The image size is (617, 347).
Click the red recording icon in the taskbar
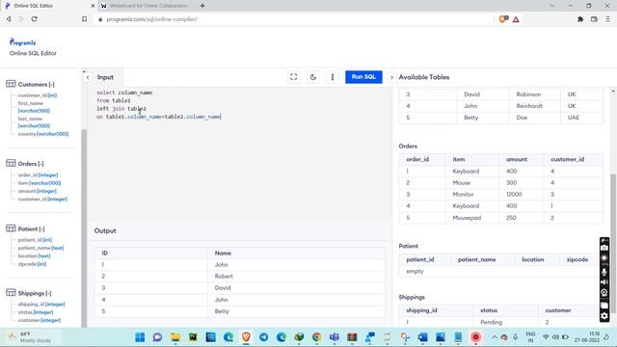[x=475, y=337]
